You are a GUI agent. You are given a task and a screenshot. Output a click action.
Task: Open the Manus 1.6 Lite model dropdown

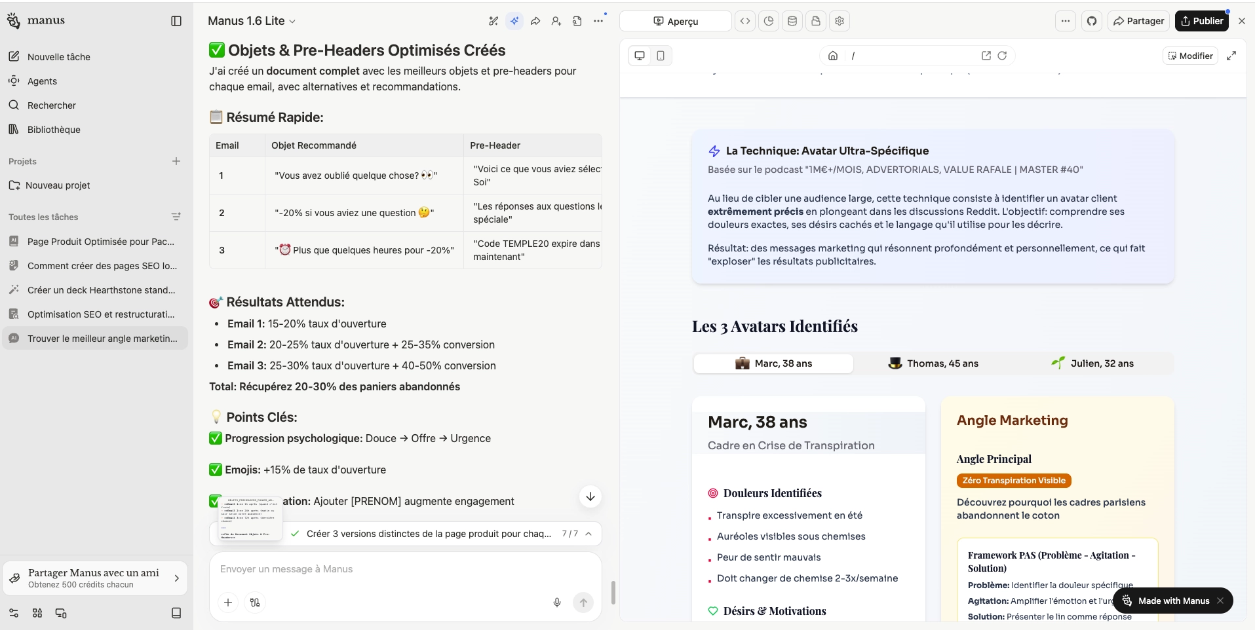point(252,21)
